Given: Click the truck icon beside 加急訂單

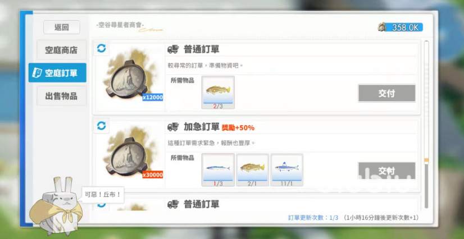Looking at the screenshot, I should click(x=173, y=127).
